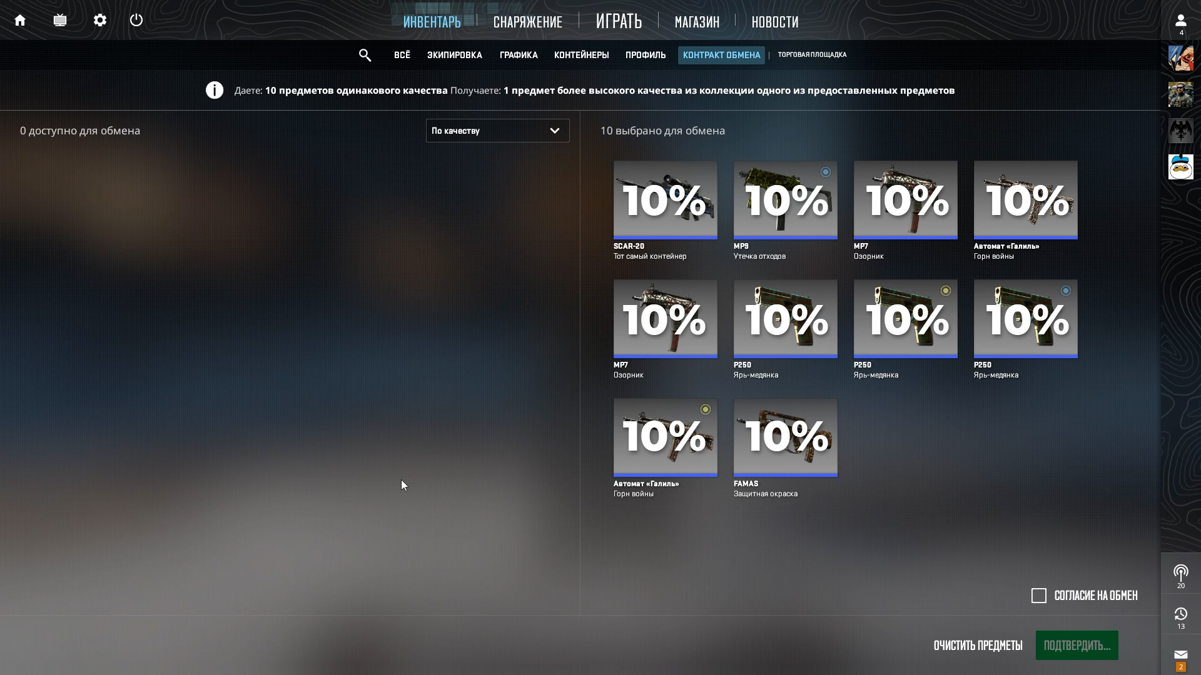Open the 'Торговая площадка' link
The width and height of the screenshot is (1201, 675).
pyautogui.click(x=812, y=55)
